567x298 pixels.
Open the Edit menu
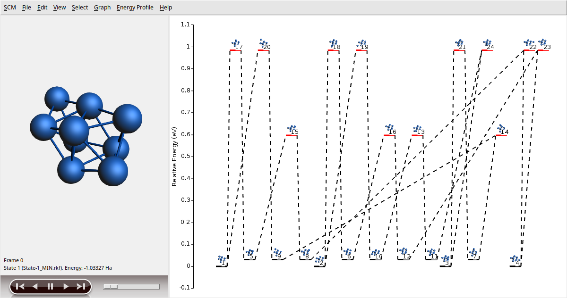coord(43,8)
